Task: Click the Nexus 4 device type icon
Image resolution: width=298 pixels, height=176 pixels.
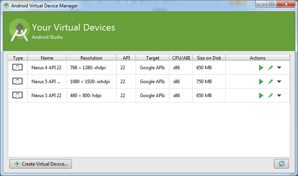Action: [x=17, y=68]
